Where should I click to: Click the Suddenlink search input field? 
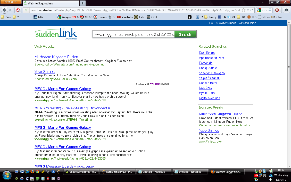[134, 34]
